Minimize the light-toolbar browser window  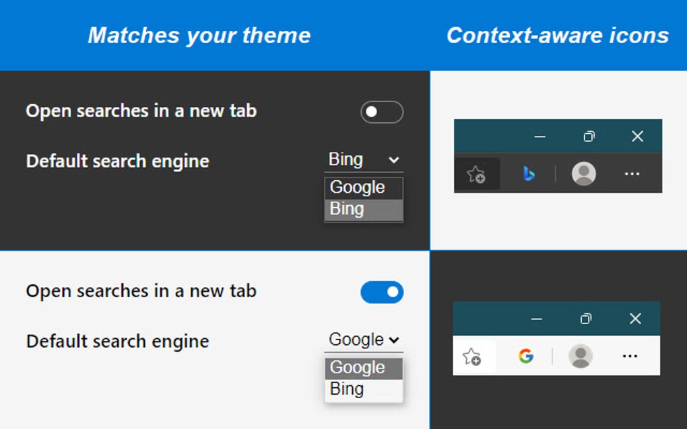[x=537, y=319]
